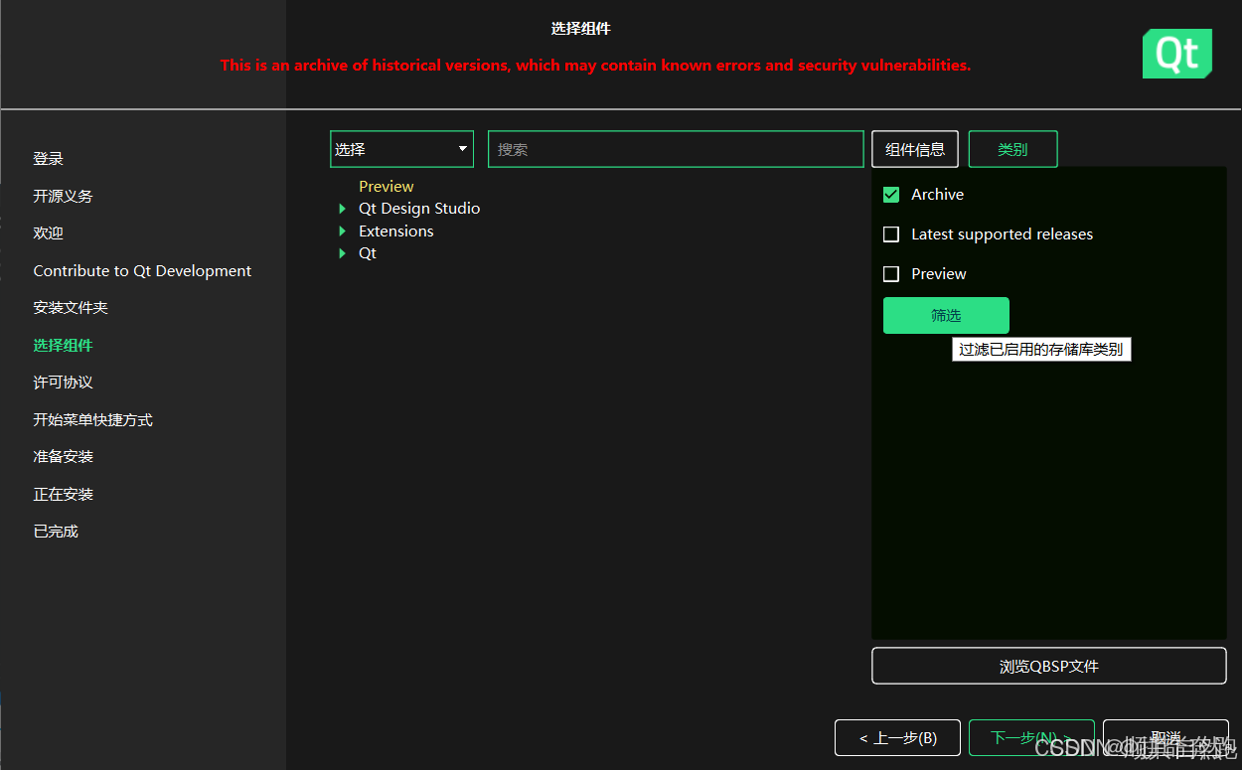Uncheck the Archive checkbox
This screenshot has height=770, width=1242.
pos(891,194)
